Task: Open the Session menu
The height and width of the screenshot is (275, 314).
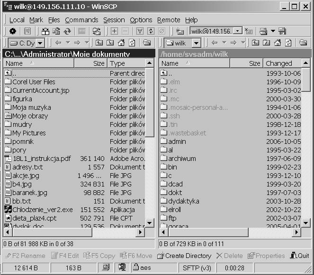Action: [x=114, y=20]
